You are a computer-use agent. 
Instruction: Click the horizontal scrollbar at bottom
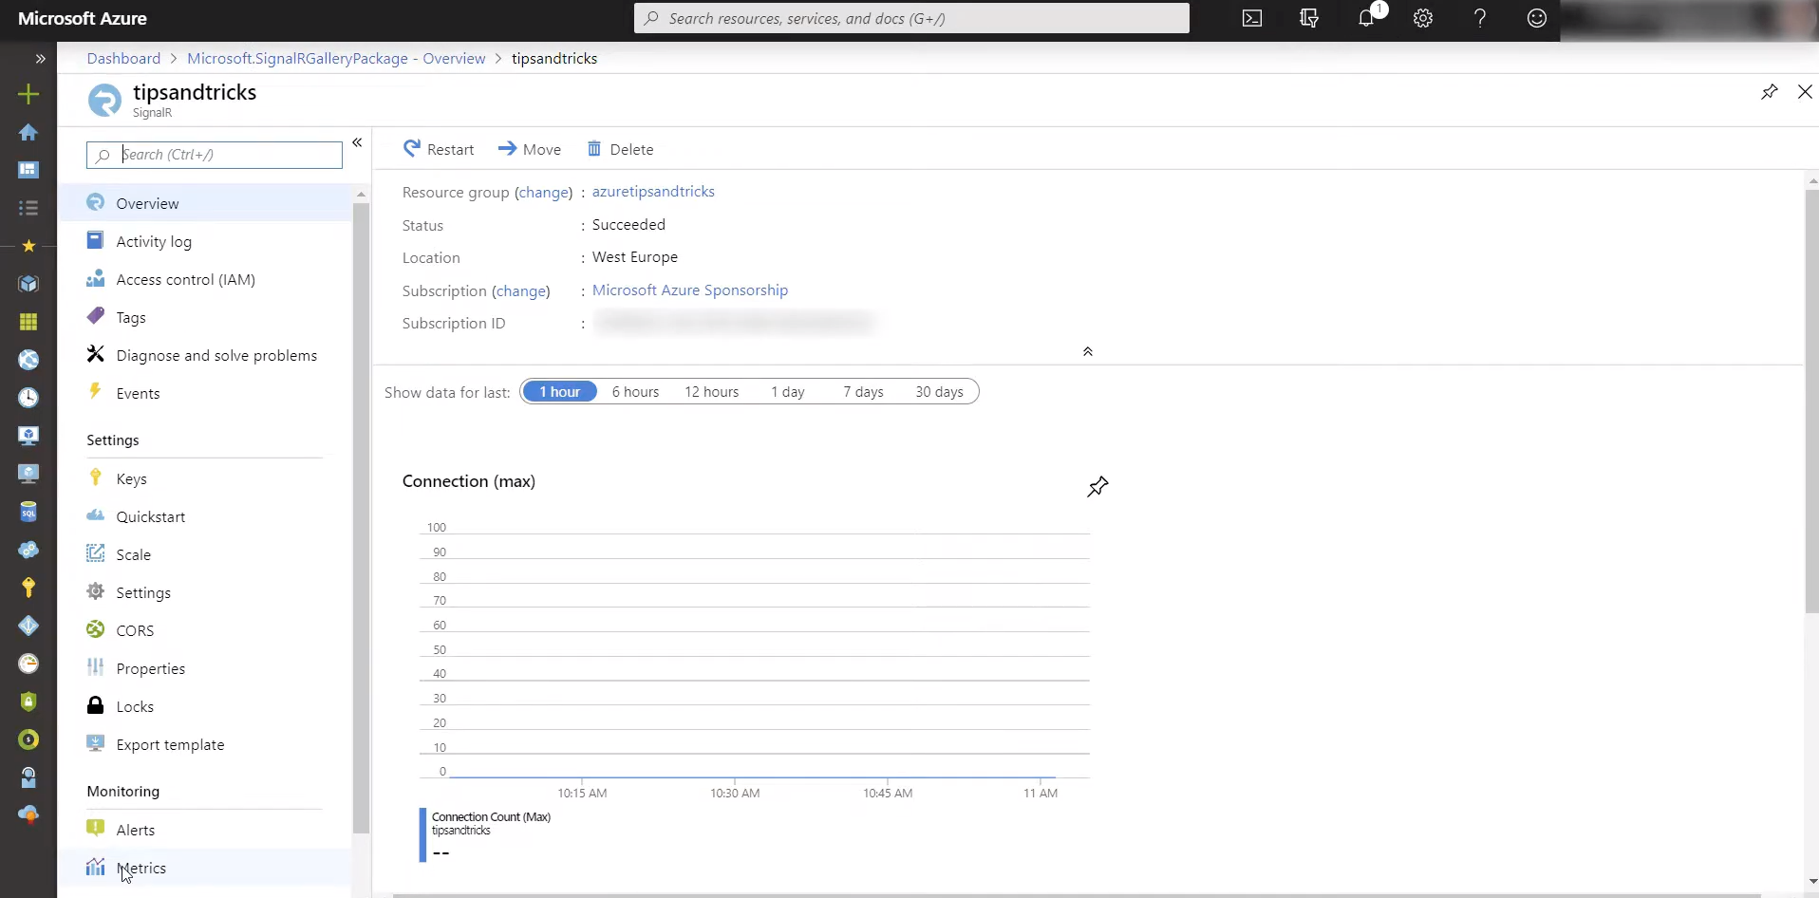[1077, 894]
